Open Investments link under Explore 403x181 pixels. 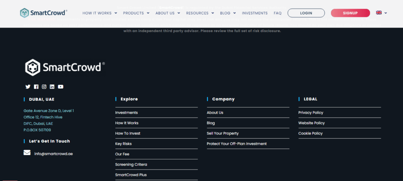[x=126, y=113]
